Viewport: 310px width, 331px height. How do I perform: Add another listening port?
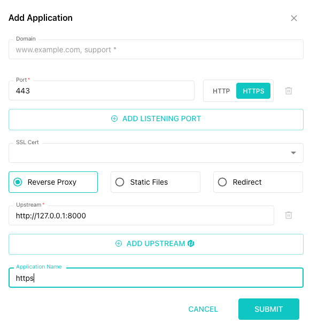(156, 120)
